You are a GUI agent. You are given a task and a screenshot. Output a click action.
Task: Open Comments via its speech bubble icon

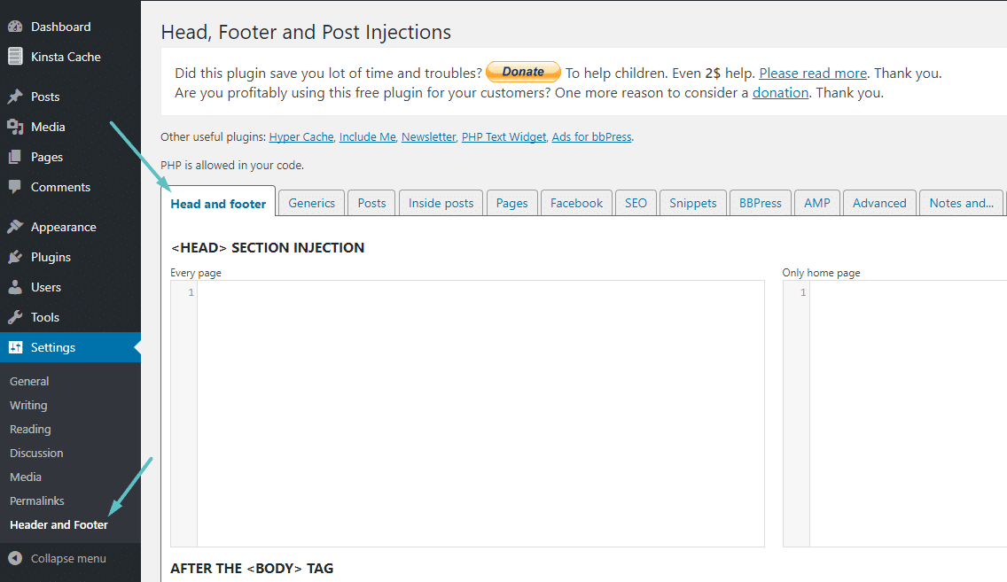15,186
